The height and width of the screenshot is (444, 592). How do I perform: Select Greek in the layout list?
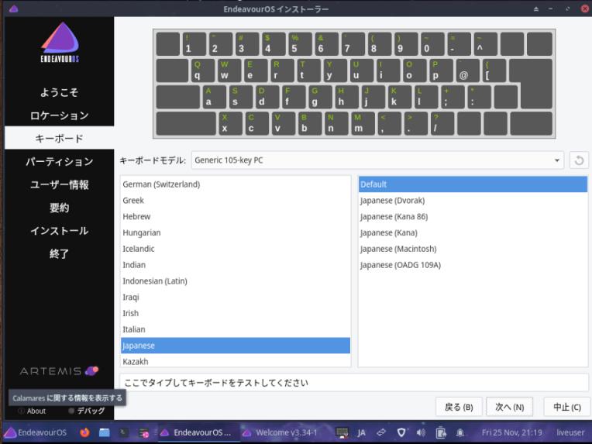(236, 201)
